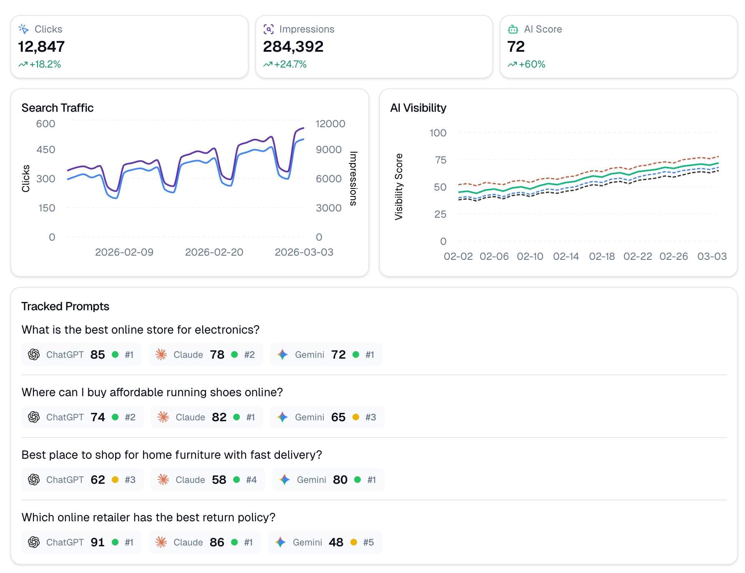Select the ChatGPT icon on the electronics prompt
Screen dimensions: 745x573
pyautogui.click(x=34, y=354)
